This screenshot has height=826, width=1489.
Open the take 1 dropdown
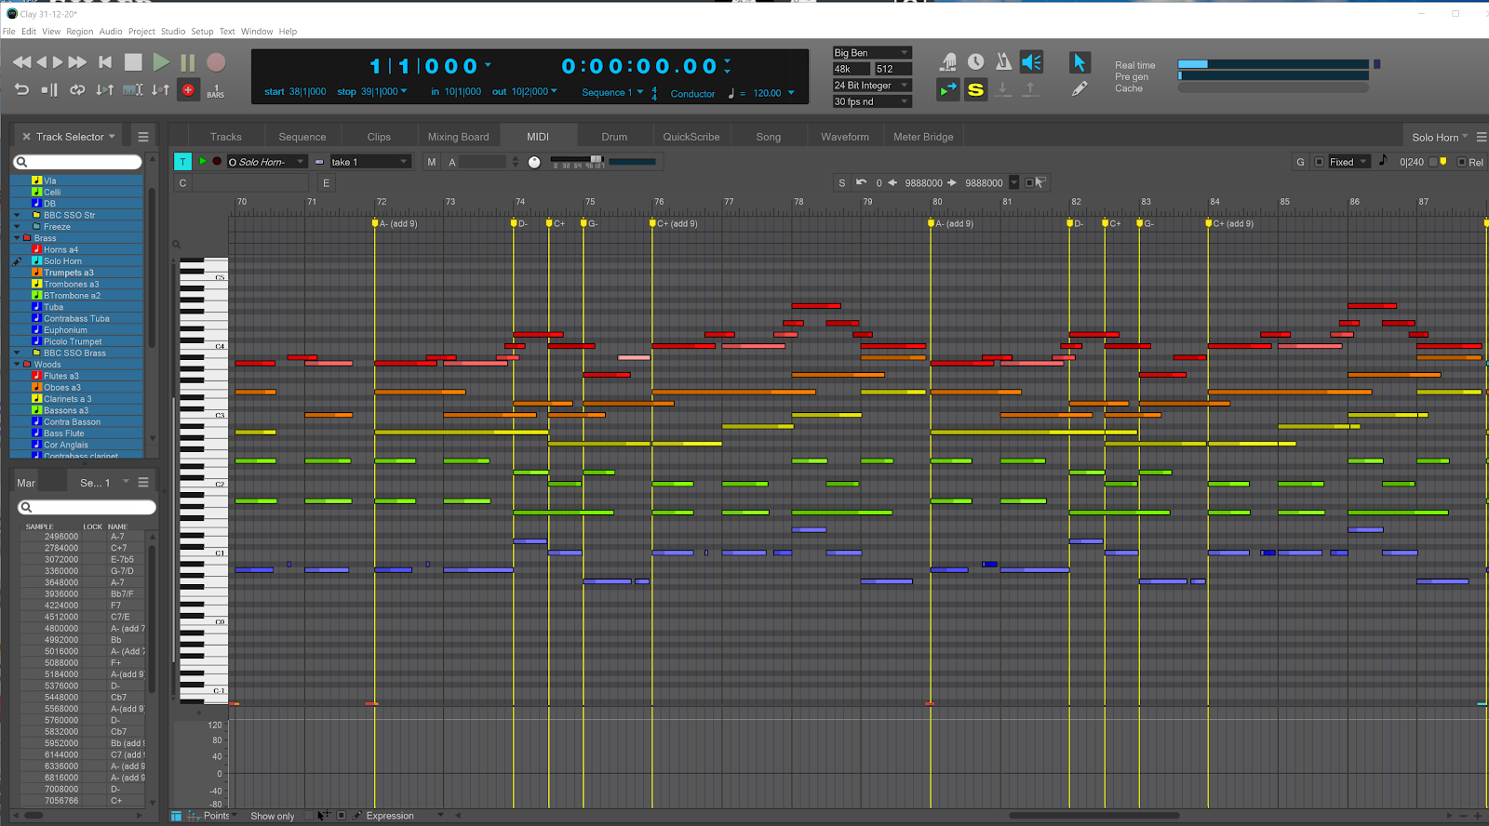click(x=369, y=162)
